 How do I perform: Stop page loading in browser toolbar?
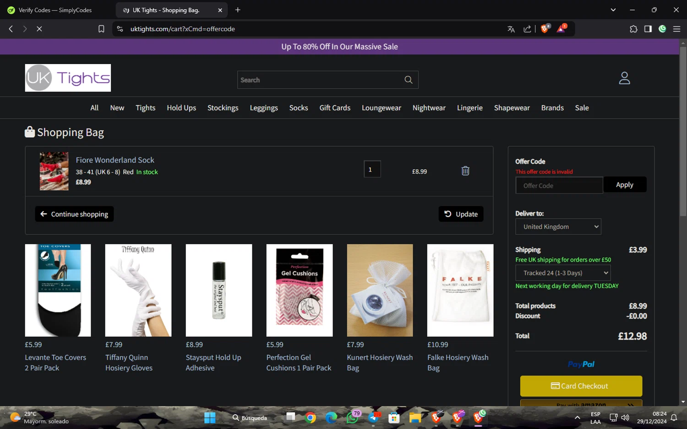pos(39,29)
